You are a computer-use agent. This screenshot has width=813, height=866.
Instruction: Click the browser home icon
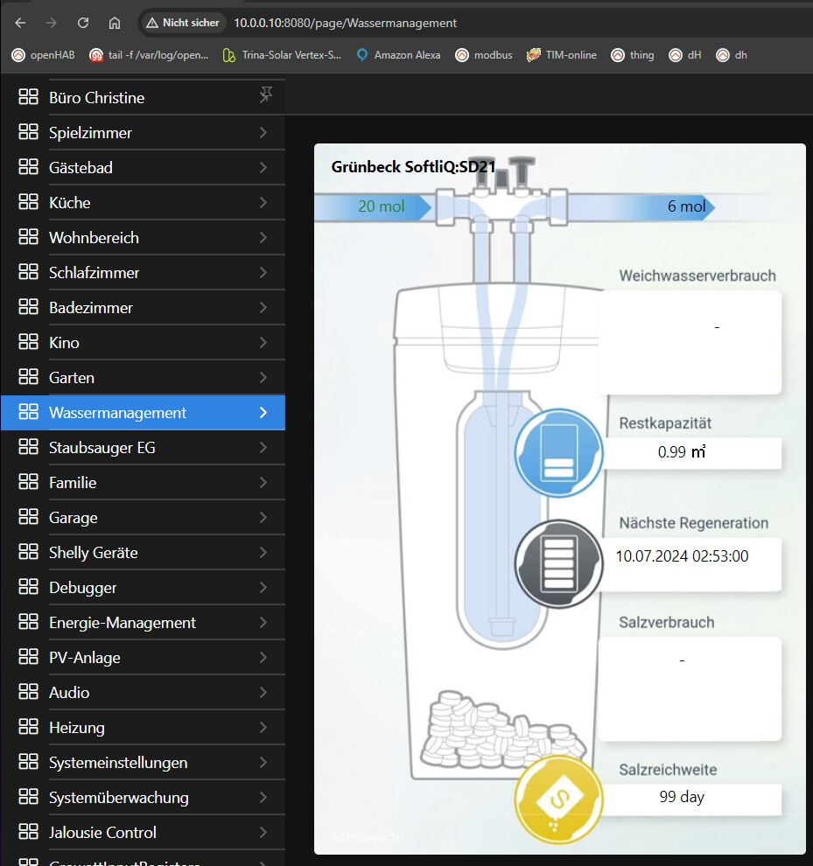[115, 23]
